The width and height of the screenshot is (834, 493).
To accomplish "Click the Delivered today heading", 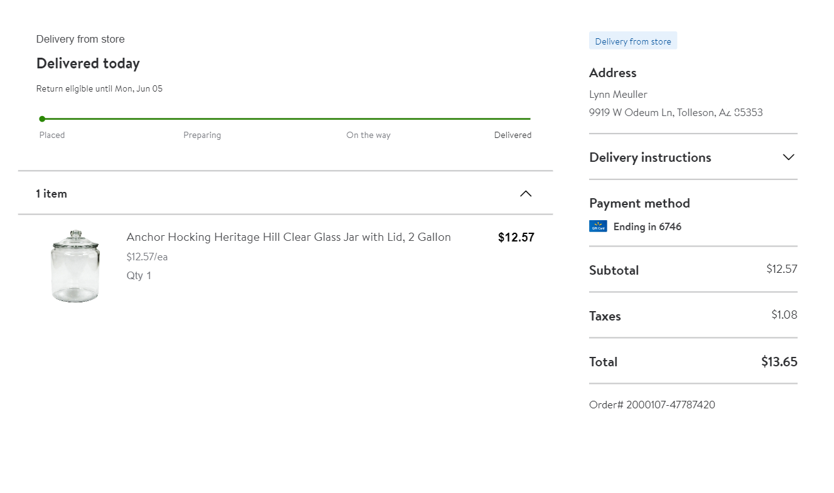I will coord(88,63).
